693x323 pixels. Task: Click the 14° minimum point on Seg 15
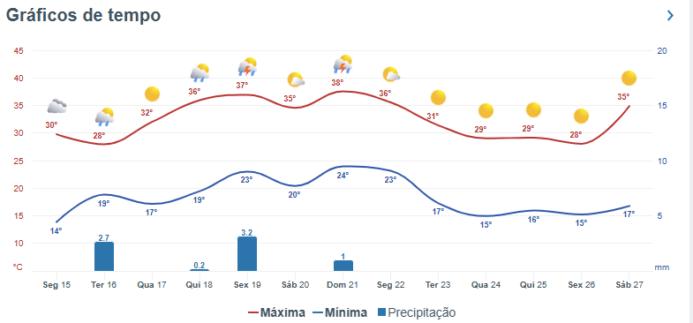click(x=56, y=222)
